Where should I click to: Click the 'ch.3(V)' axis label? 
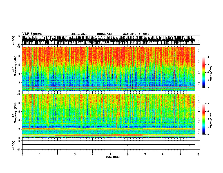tap(14, 145)
